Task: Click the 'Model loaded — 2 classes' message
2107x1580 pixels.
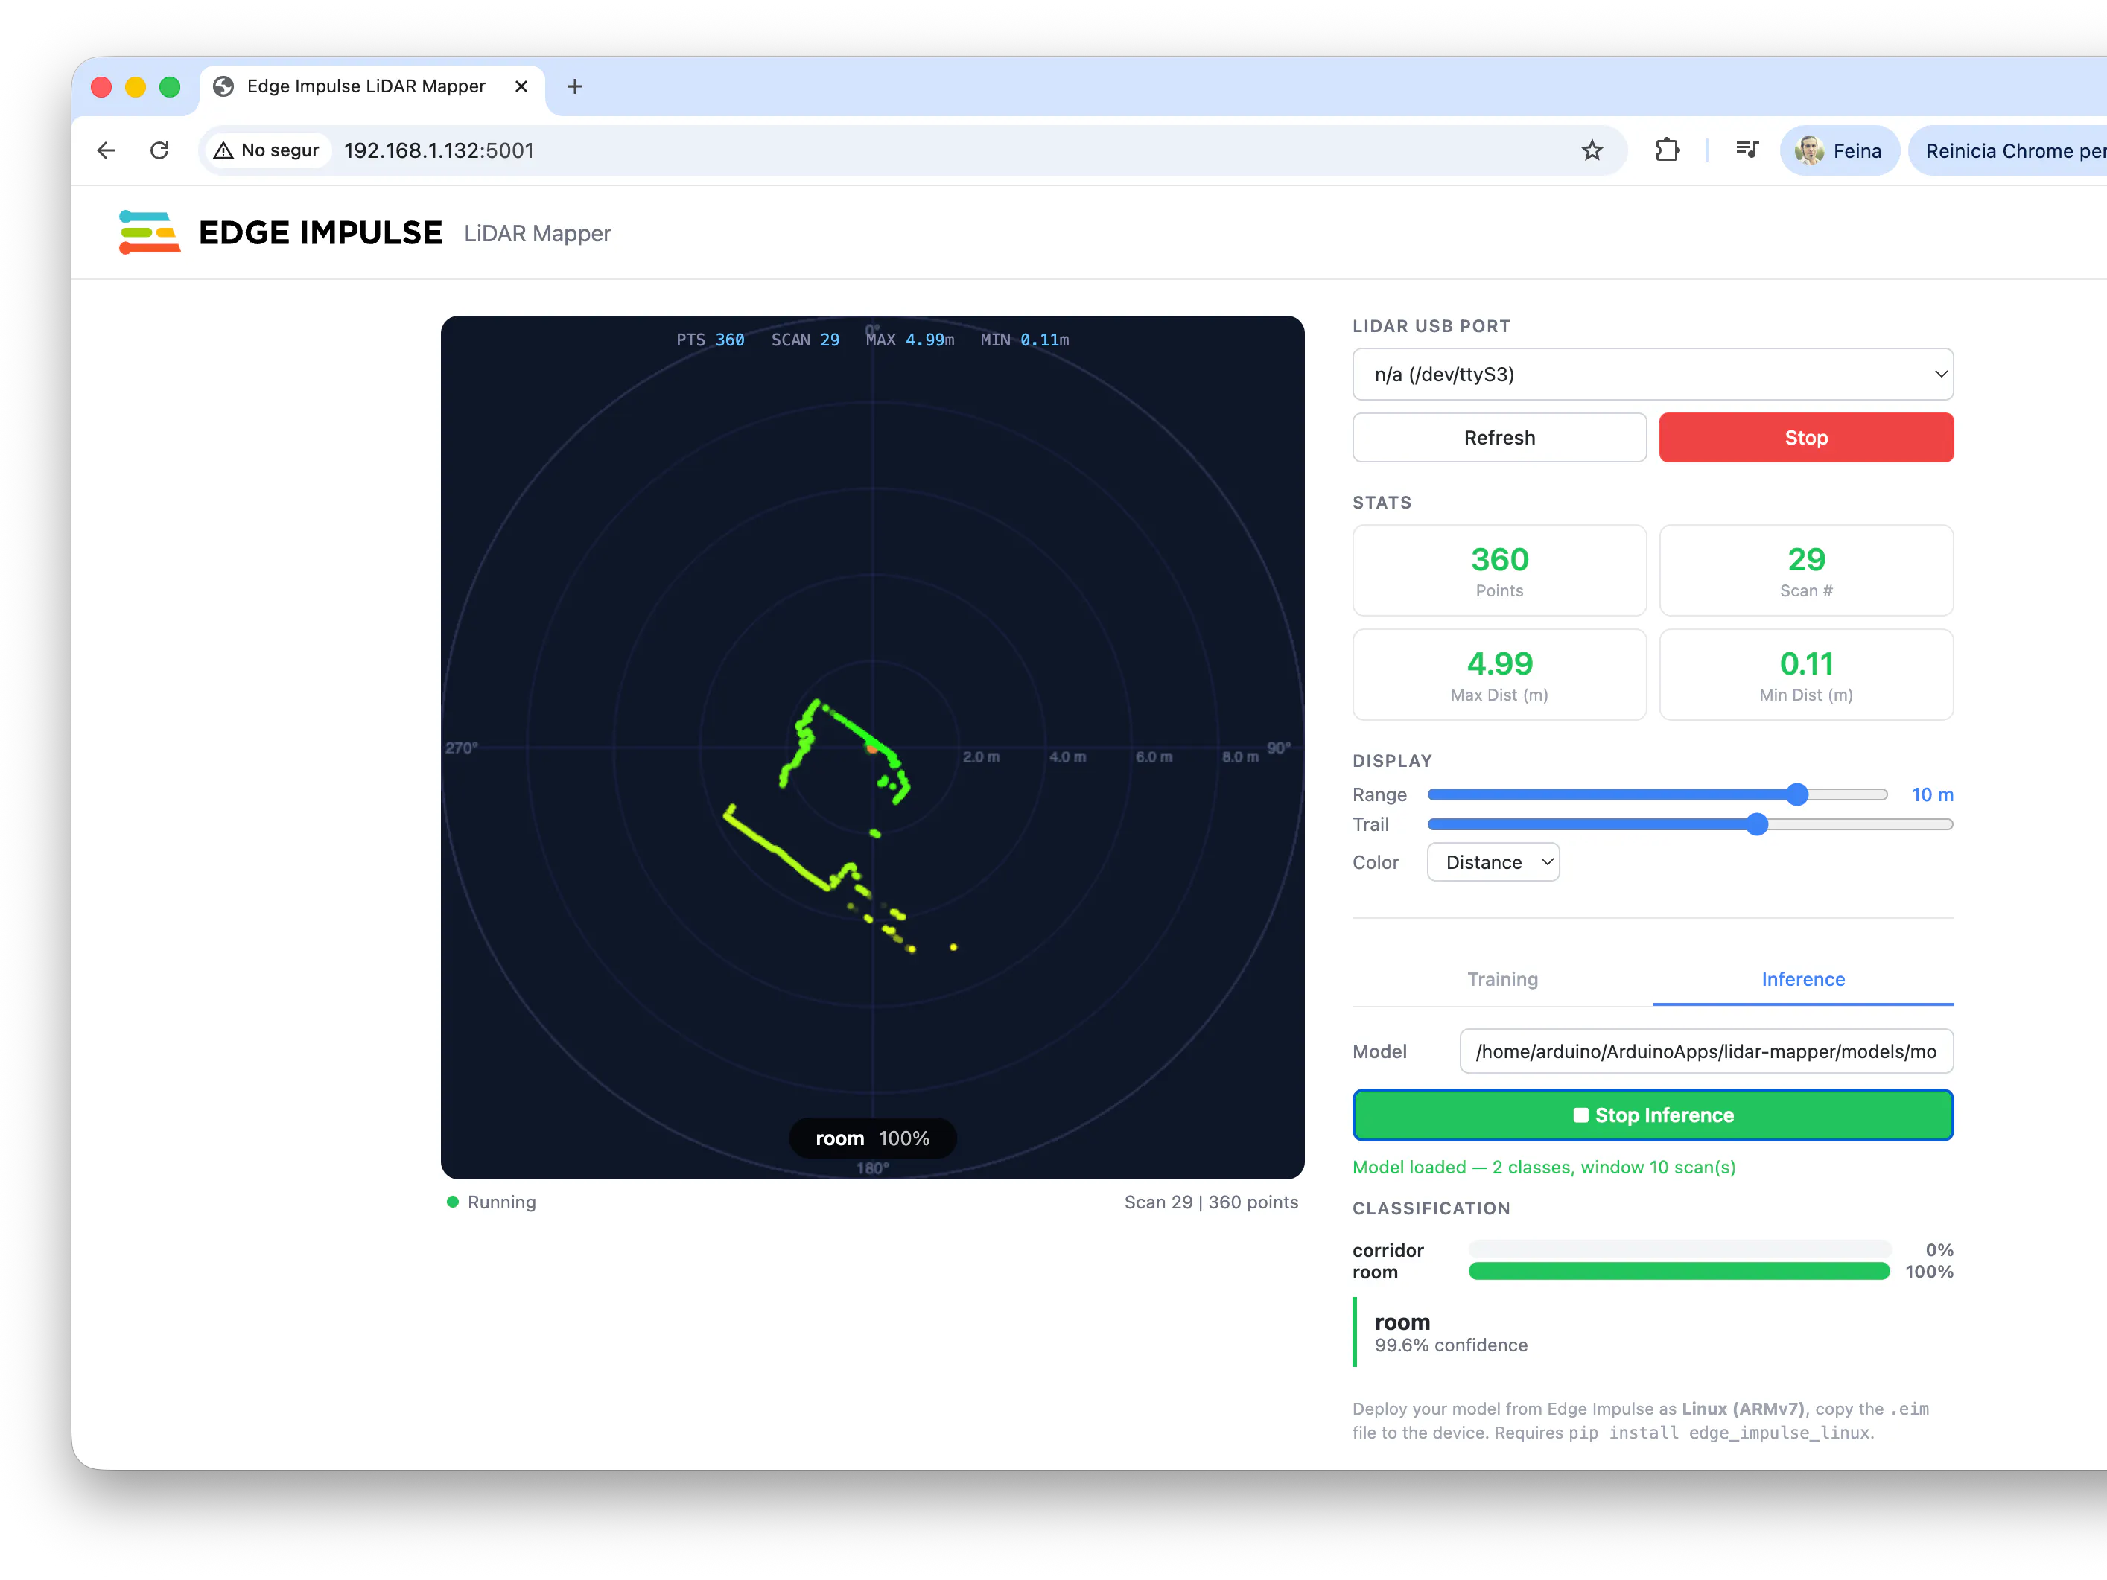Action: click(1543, 1167)
